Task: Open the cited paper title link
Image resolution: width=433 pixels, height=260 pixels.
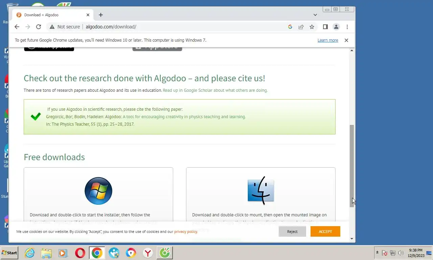Action: pos(184,117)
